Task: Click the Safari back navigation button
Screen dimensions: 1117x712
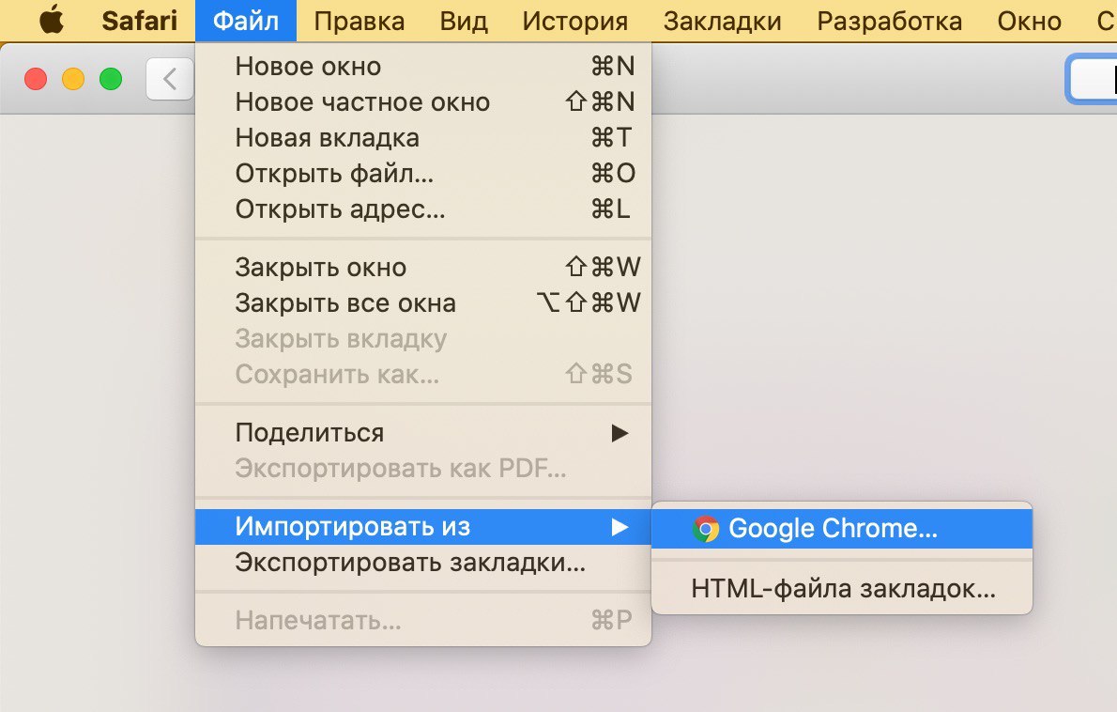Action: coord(170,78)
